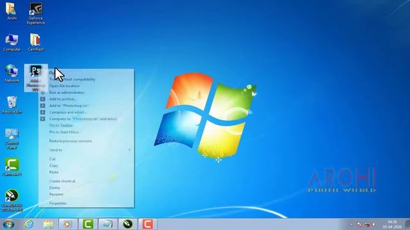The image size is (410, 230).
Task: Click the Show desktop button
Action: point(407,224)
